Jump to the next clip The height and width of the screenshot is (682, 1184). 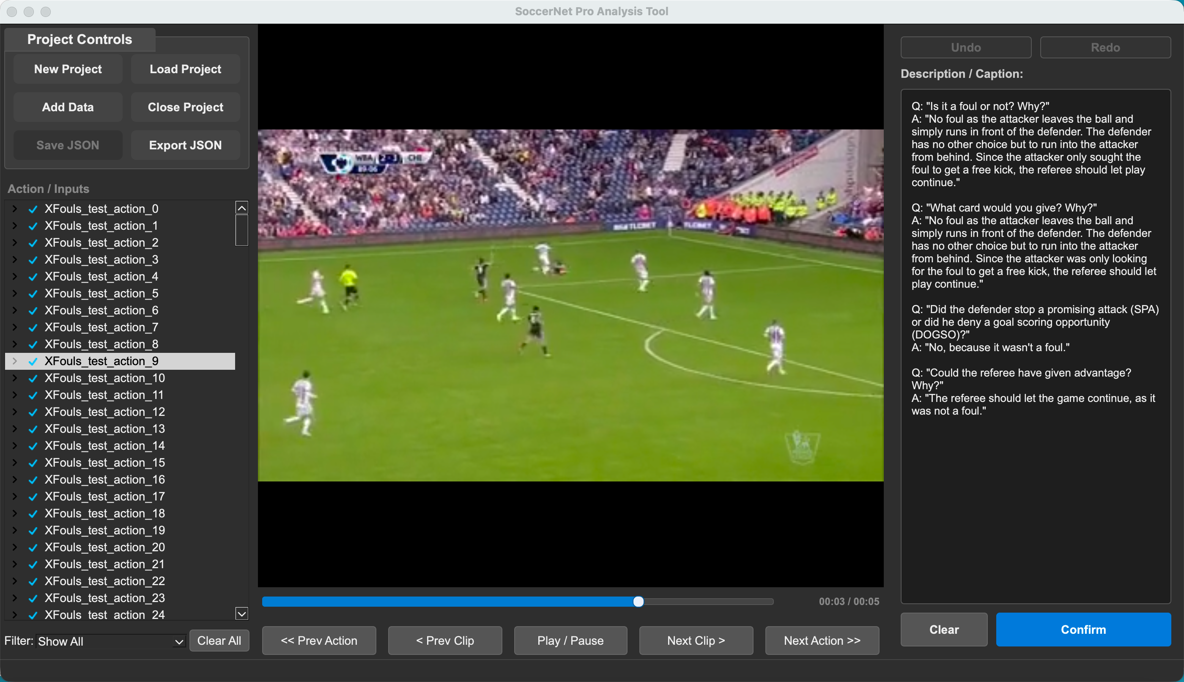(695, 640)
